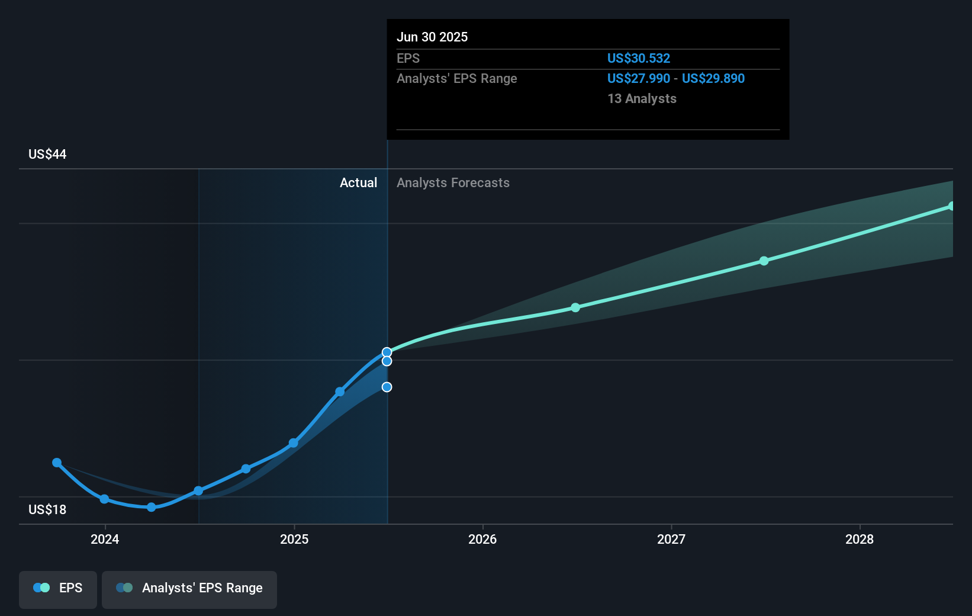Select the lower analyst range marker at Jun 2025
Screen dimensions: 972x616
click(387, 387)
